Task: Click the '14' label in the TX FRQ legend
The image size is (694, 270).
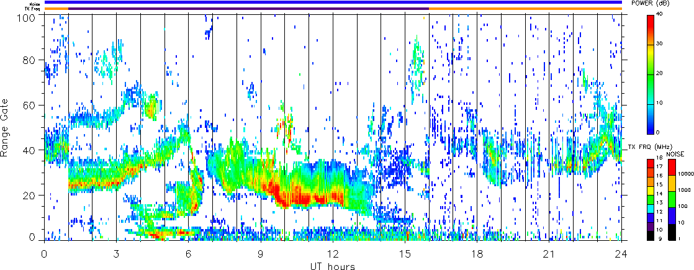Action: point(659,194)
